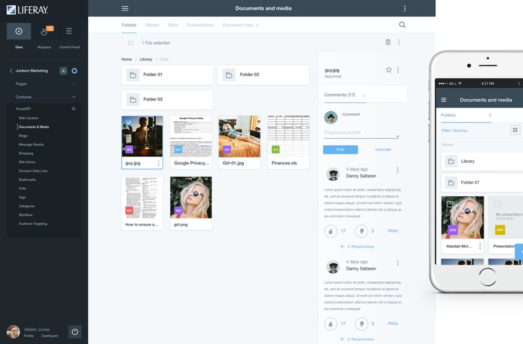The width and height of the screenshot is (523, 344).
Task: Open the header options kebab menu
Action: click(x=404, y=8)
